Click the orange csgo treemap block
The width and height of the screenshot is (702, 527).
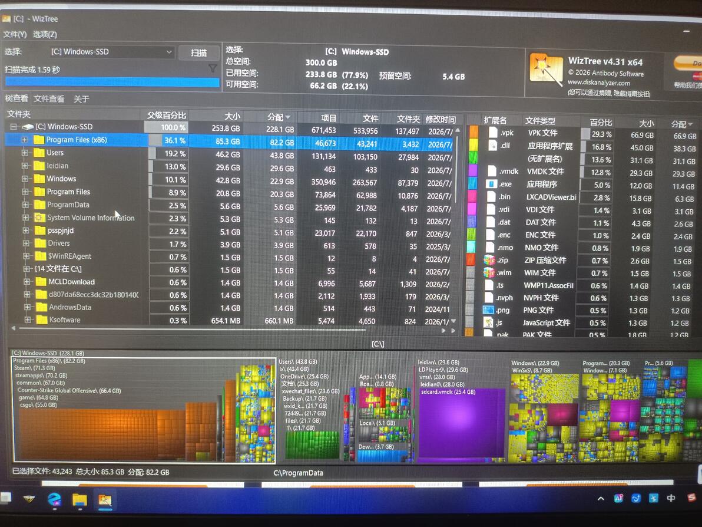pos(103,434)
